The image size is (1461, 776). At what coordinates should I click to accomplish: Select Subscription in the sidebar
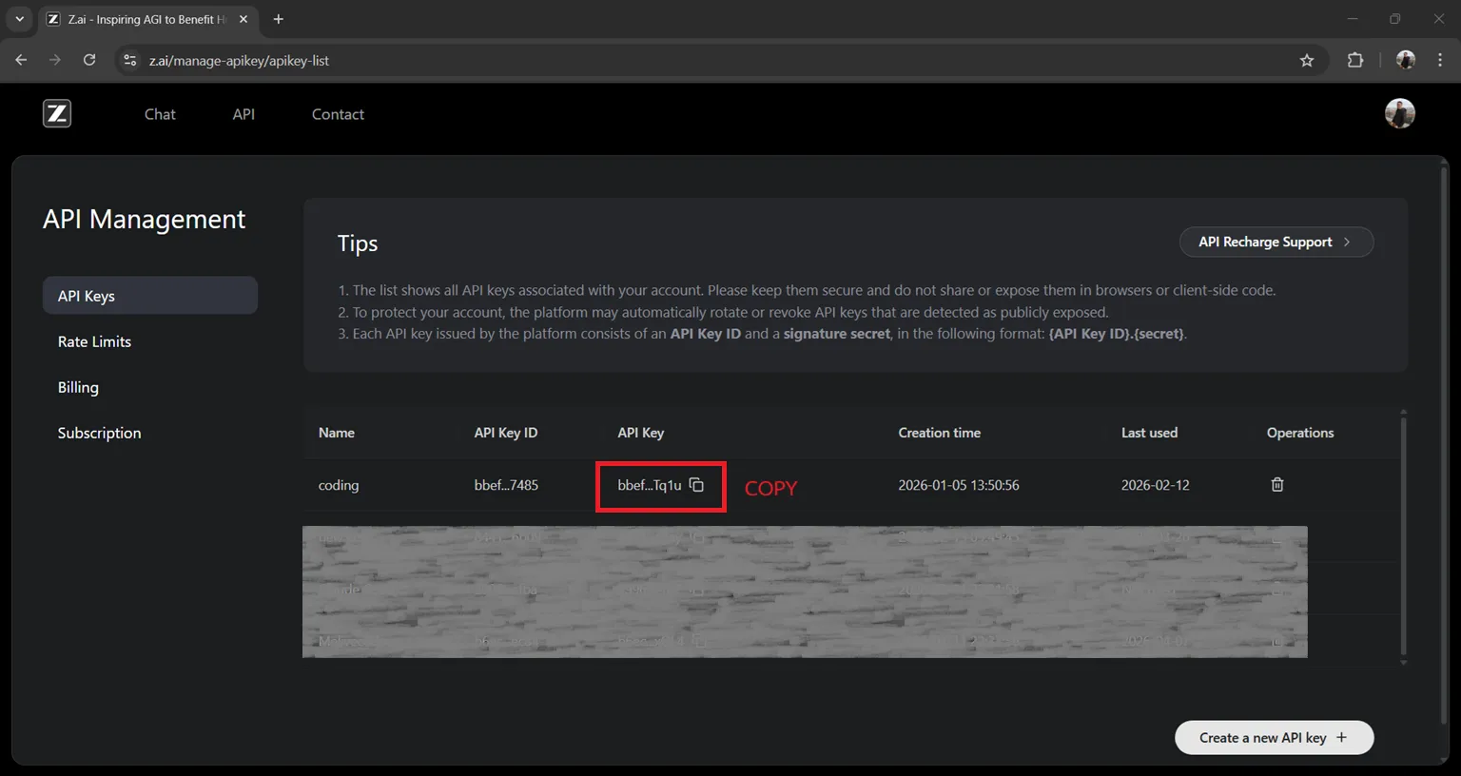[x=99, y=433]
